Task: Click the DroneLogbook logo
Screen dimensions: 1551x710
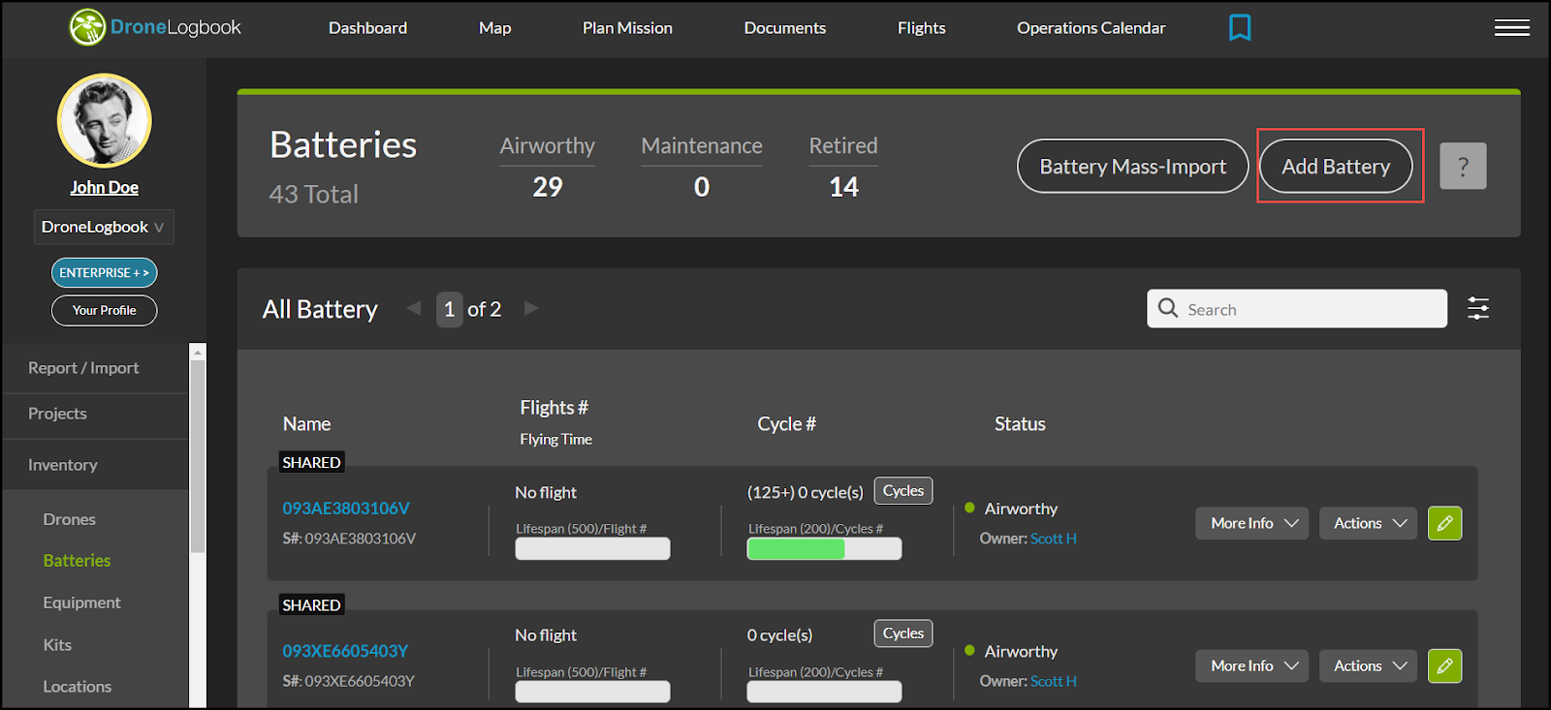Action: pos(155,27)
